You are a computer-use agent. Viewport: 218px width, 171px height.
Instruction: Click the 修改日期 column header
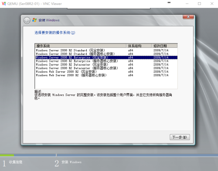[x=164, y=46]
